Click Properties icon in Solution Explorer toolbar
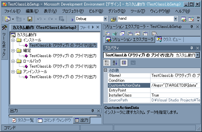The image size is (202, 132). click(x=154, y=33)
